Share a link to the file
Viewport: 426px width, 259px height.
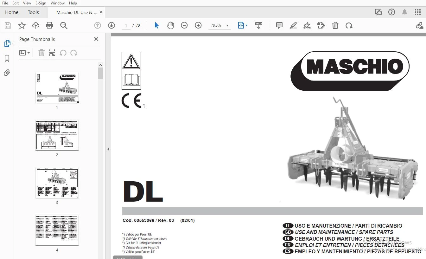click(419, 25)
